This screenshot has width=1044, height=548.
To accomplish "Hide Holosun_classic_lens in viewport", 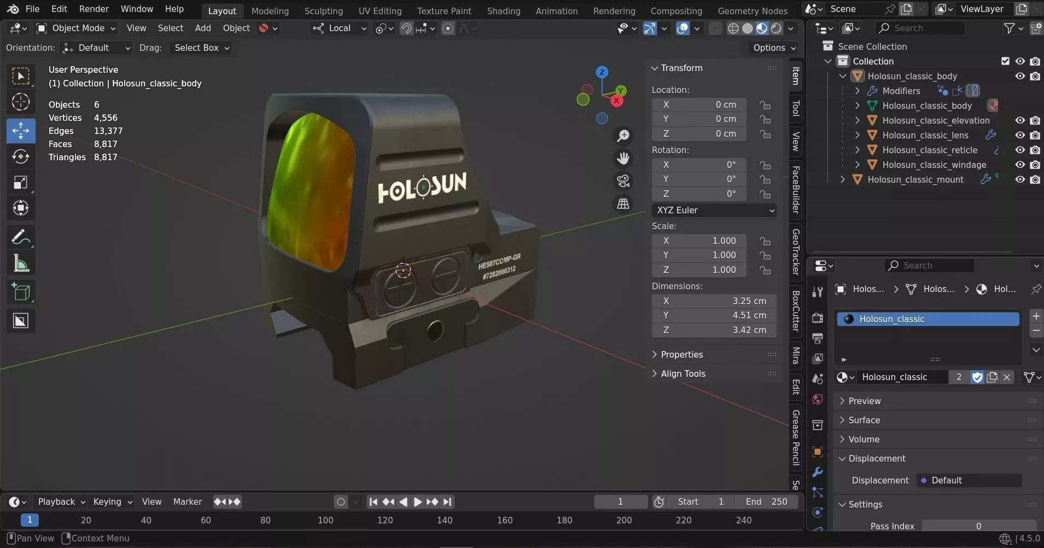I will (1020, 135).
